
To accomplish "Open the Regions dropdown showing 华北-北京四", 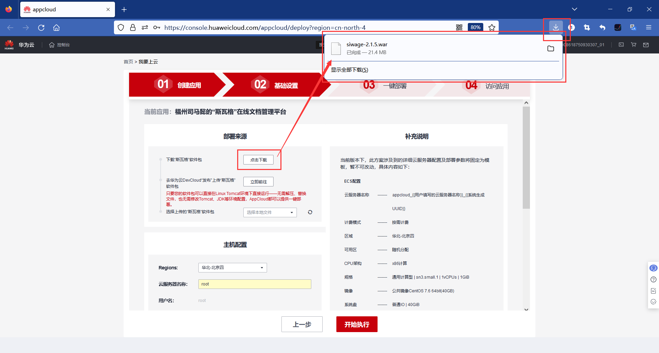I will (232, 268).
